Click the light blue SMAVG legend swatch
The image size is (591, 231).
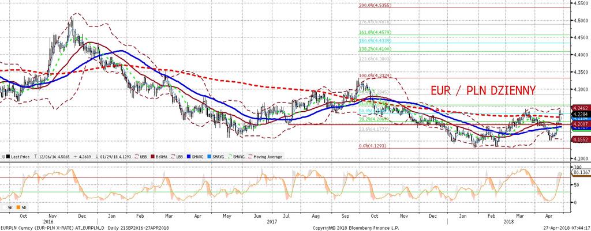(209, 157)
